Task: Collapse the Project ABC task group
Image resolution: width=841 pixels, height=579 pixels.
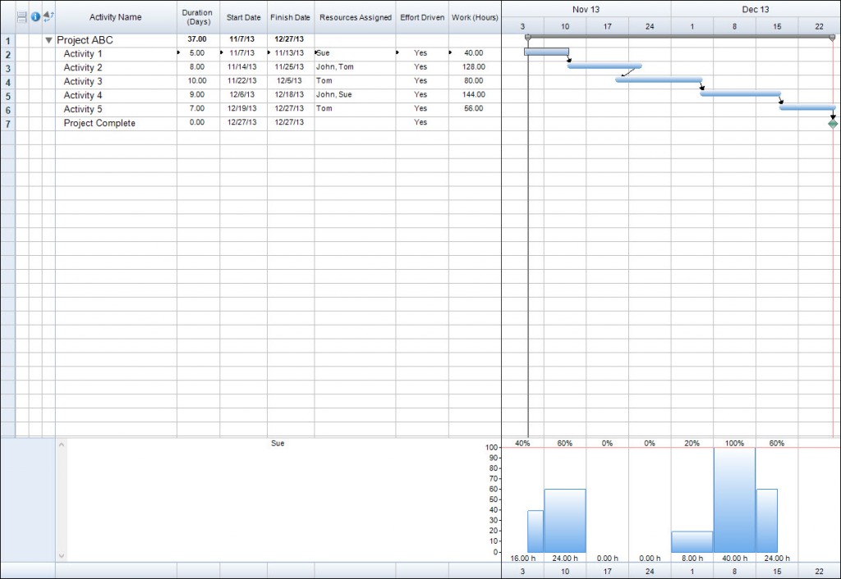Action: pyautogui.click(x=48, y=39)
